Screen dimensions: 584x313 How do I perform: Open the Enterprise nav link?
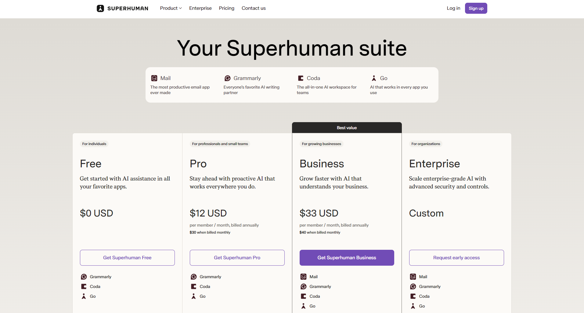[200, 8]
